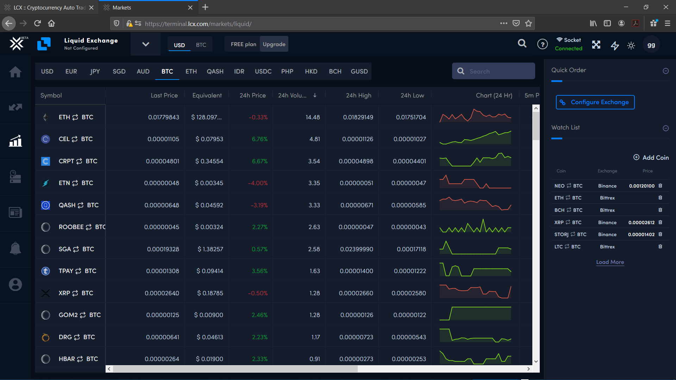Collapse the Quick Order panel

[x=665, y=71]
